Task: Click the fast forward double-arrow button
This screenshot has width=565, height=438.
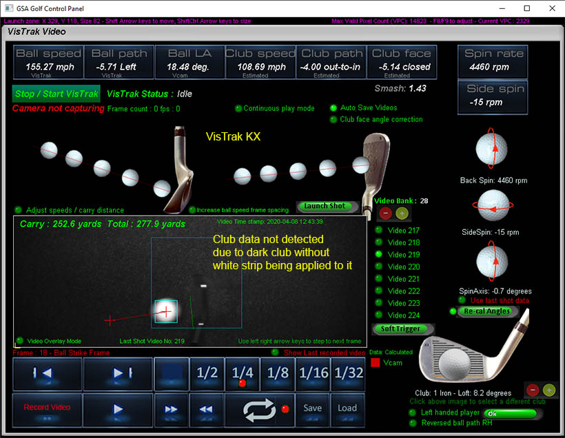Action: tap(171, 410)
